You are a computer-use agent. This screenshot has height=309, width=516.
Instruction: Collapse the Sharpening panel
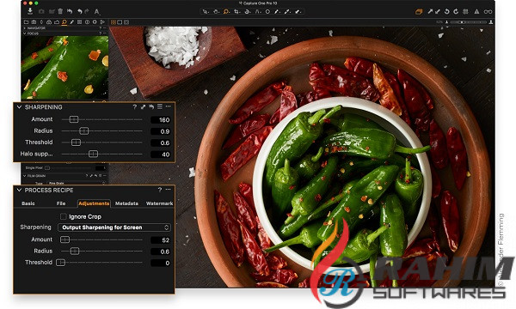[x=19, y=107]
